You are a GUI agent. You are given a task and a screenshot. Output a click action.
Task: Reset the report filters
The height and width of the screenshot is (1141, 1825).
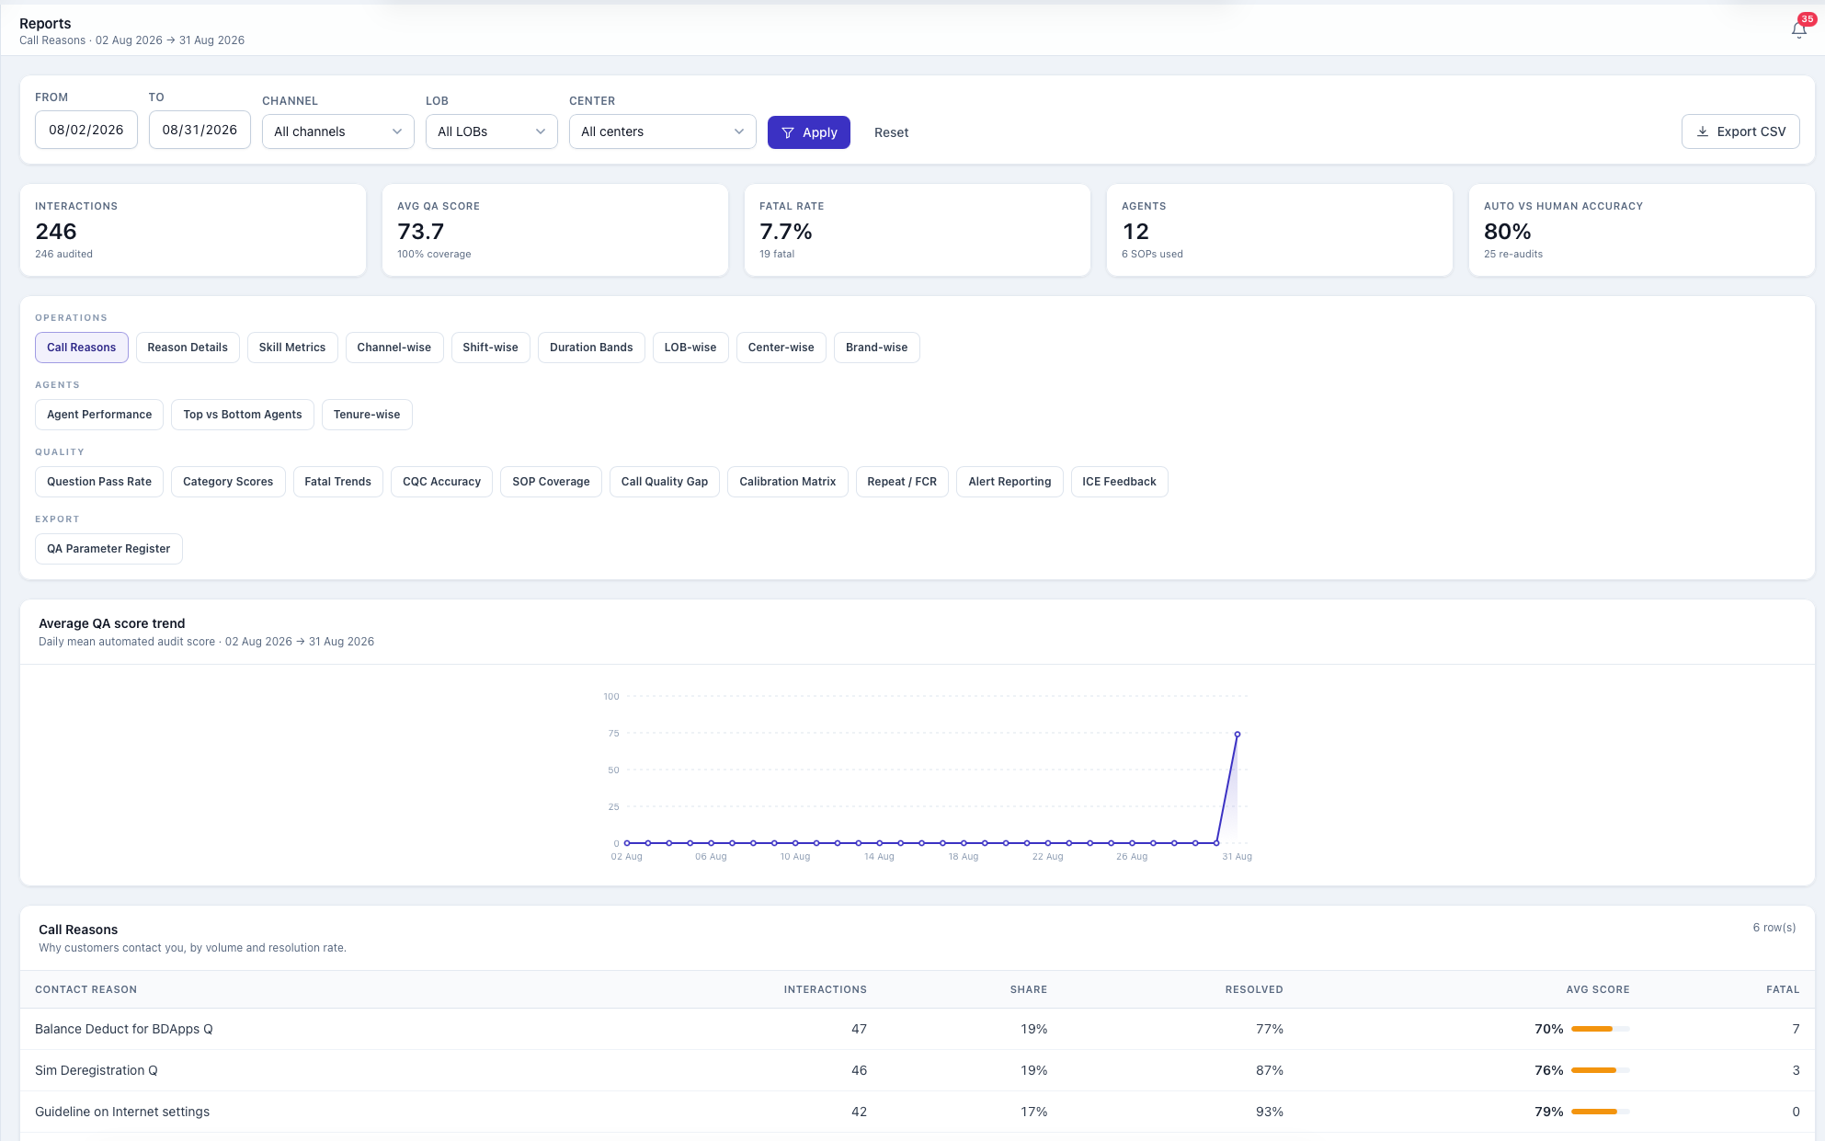point(891,132)
